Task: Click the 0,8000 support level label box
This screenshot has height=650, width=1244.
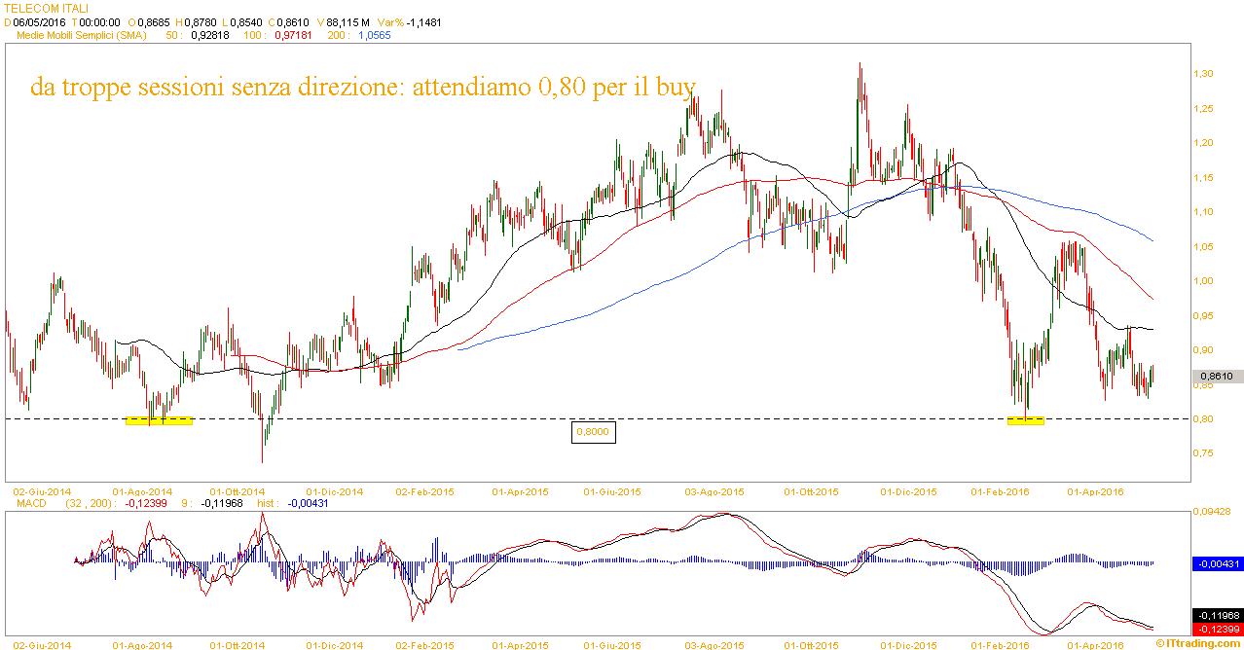Action: (x=593, y=432)
